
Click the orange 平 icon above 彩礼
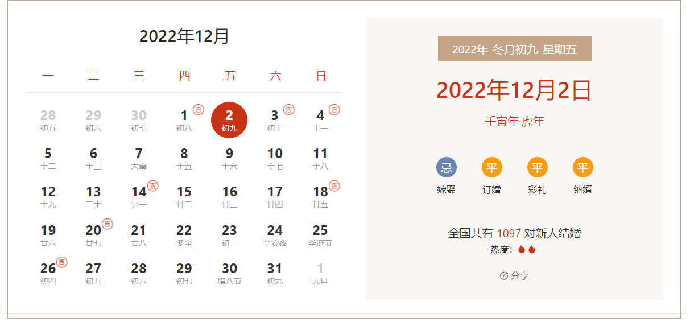[538, 168]
